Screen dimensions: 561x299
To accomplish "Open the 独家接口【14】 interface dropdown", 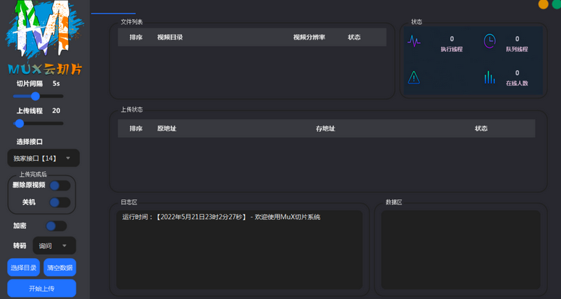I will (43, 158).
